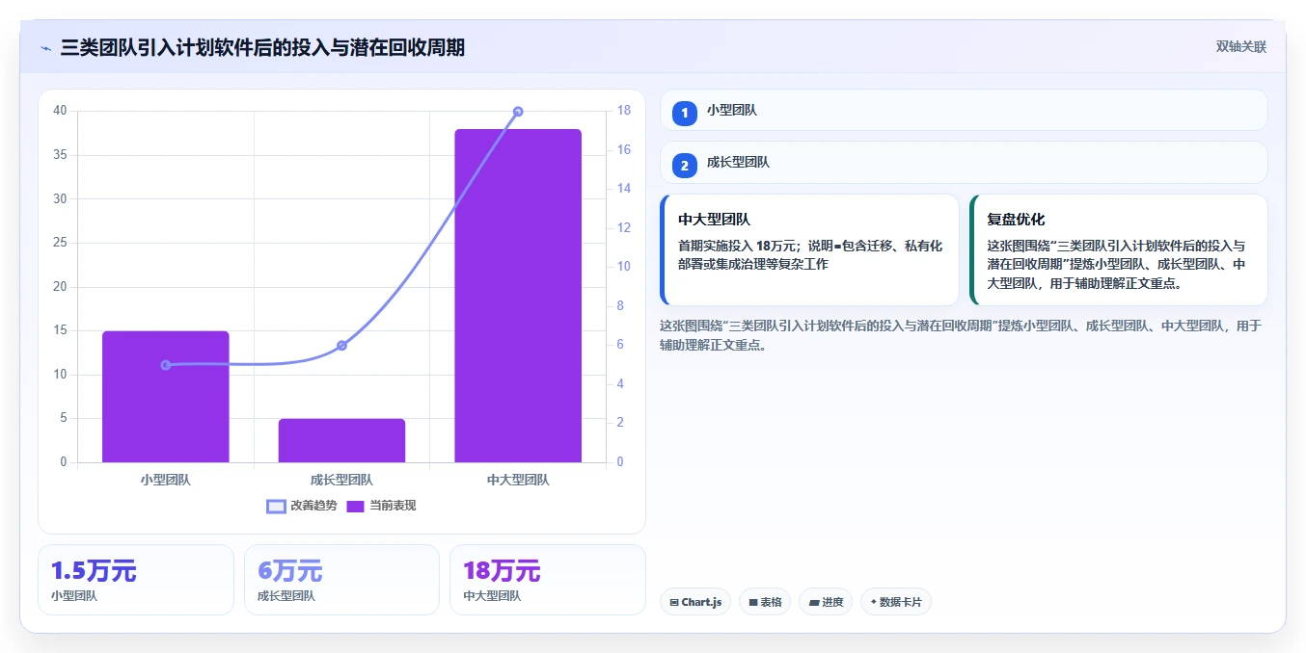Click the 当前表现 purple legend swatch

pos(355,507)
